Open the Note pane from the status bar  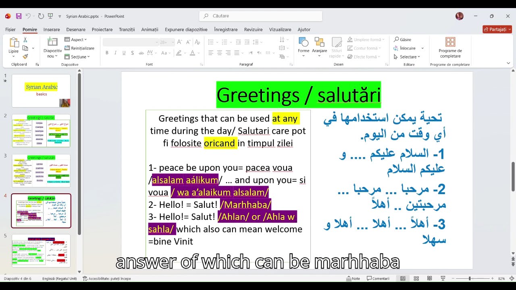[x=353, y=278]
